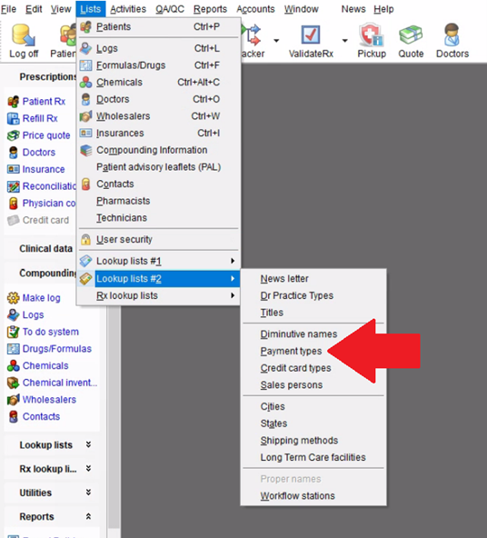The width and height of the screenshot is (487, 538).
Task: Expand Rx lookup li... sidebar section
Action: tap(88, 469)
